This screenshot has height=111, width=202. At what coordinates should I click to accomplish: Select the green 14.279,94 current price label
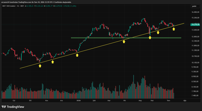pyautogui.click(x=195, y=24)
